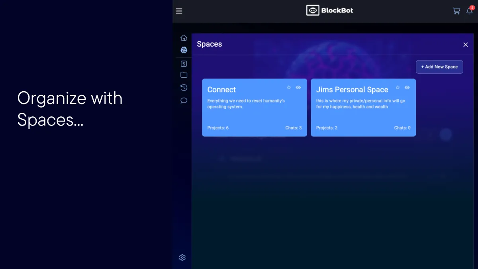Click Jims Personal Space description text
The image size is (478, 269).
(x=361, y=104)
